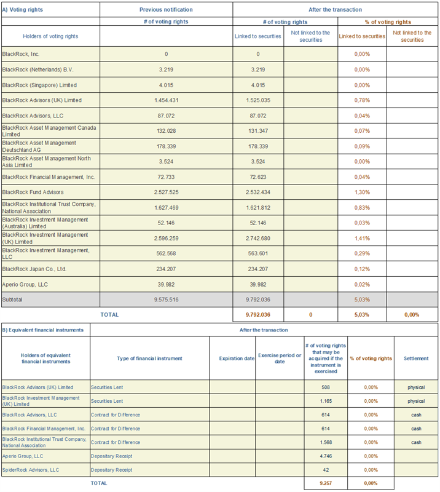Click 'BlackRock Asset Management Canada Limited' cell
440x492 pixels.
pos(50,131)
